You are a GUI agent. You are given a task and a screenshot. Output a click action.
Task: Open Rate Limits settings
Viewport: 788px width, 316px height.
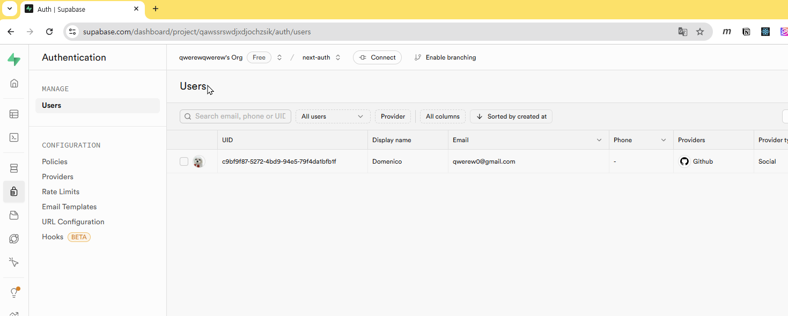(61, 192)
